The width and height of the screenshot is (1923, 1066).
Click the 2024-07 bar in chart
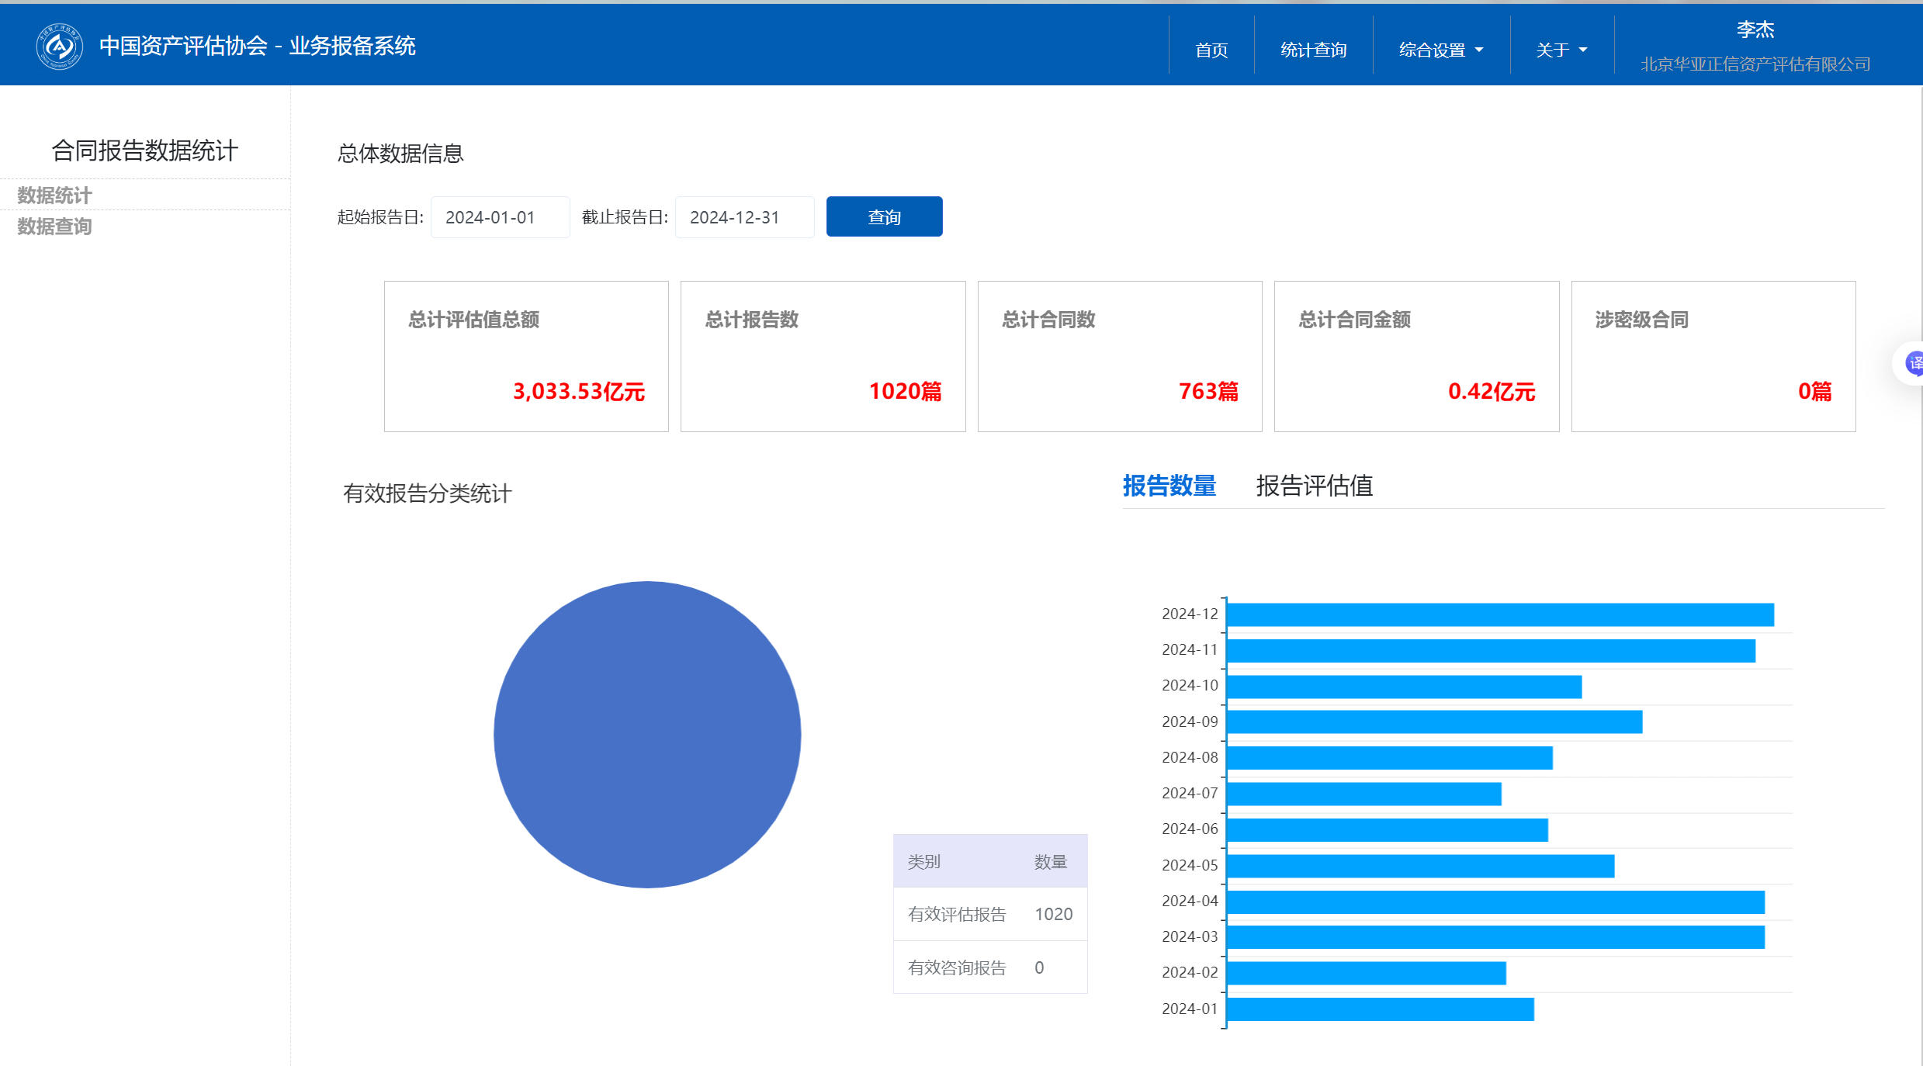(x=1363, y=794)
